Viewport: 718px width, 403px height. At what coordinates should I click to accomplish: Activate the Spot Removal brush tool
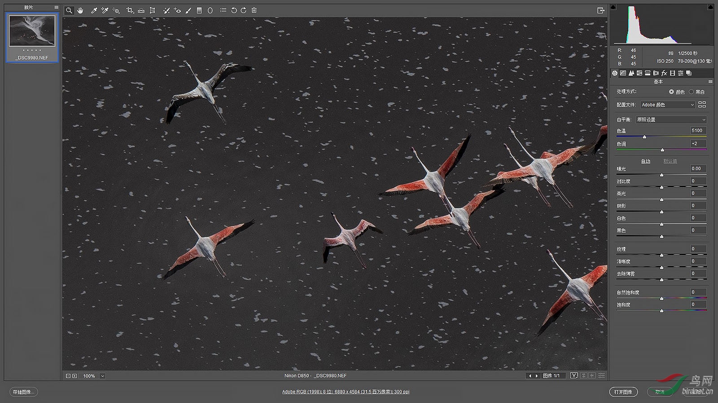(x=166, y=10)
